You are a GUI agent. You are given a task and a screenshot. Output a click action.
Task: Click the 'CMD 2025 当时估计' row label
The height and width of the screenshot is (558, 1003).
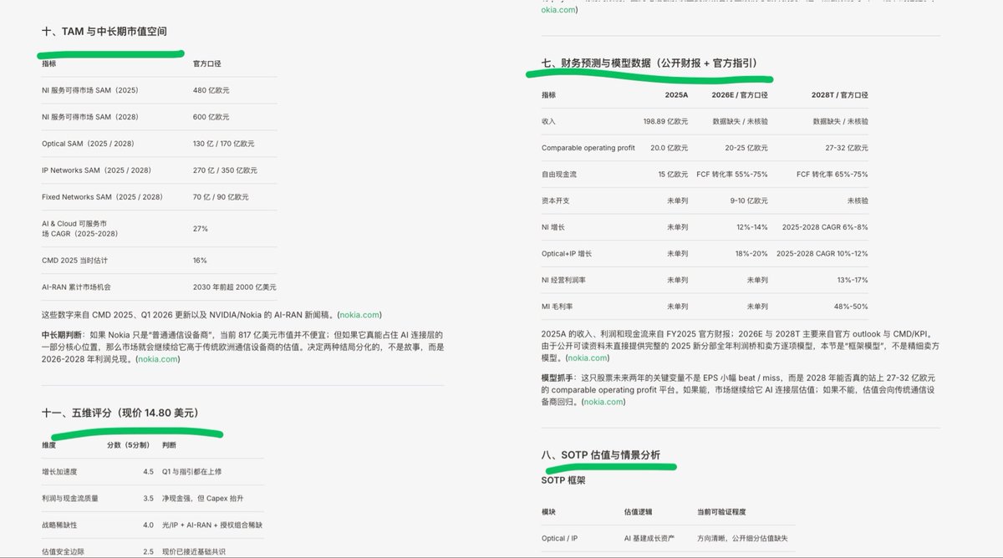pyautogui.click(x=74, y=261)
